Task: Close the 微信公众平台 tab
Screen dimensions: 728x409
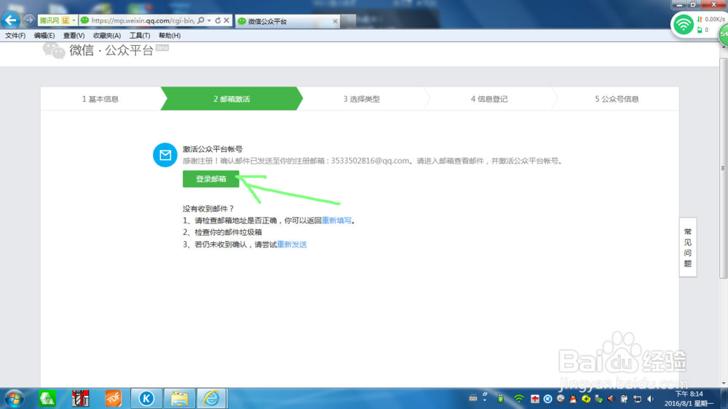Action: click(335, 21)
